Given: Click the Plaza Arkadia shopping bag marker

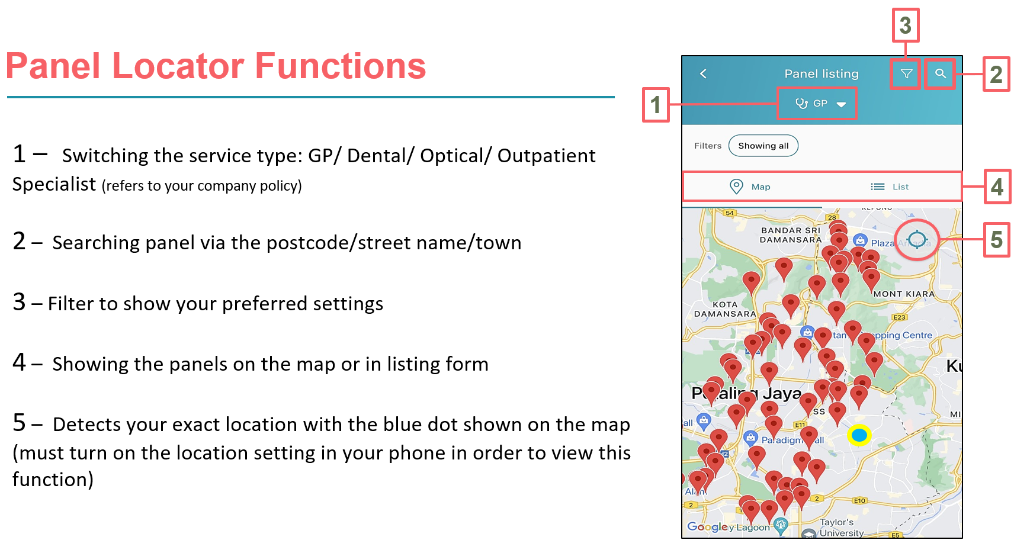Looking at the screenshot, I should click(860, 240).
